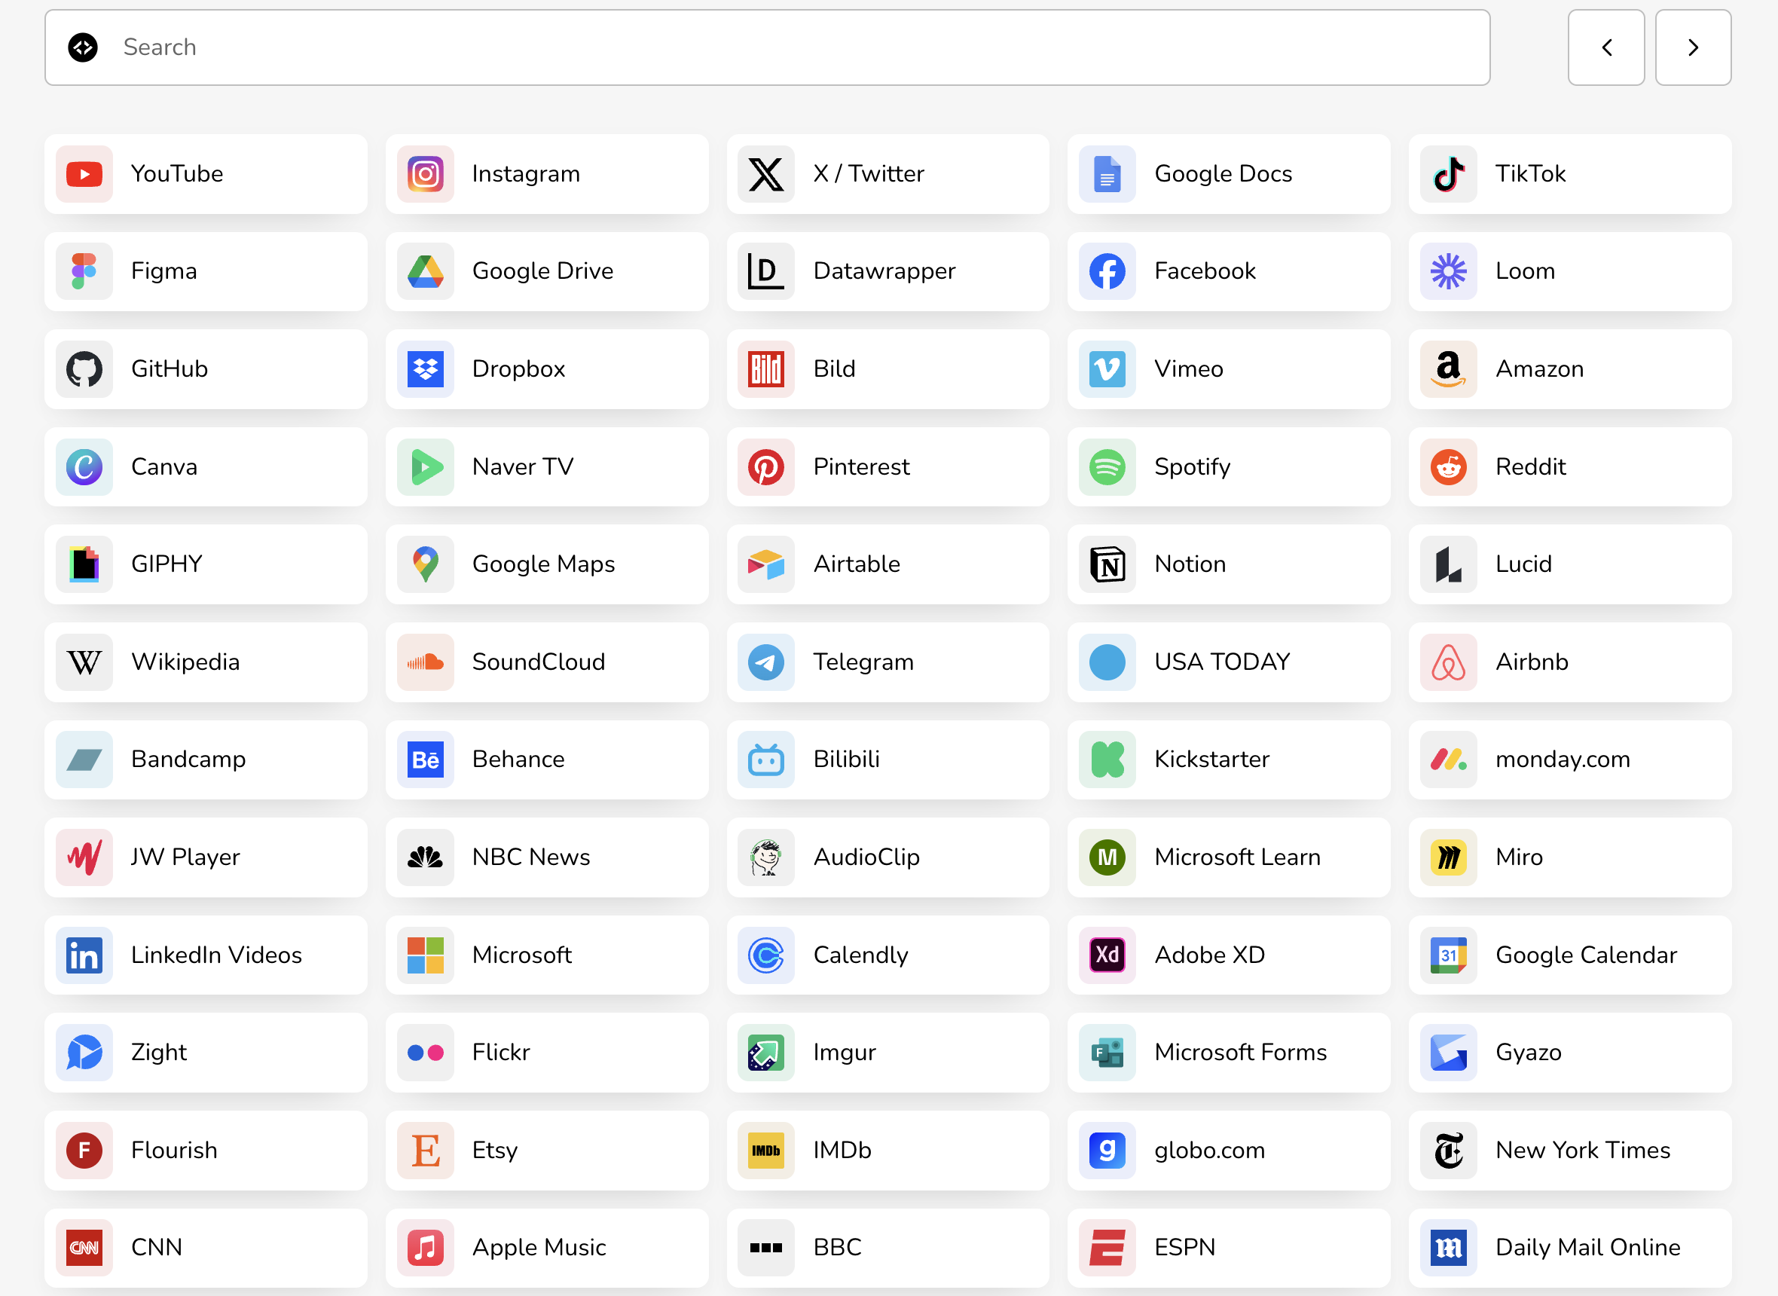
Task: Select the Airbnb provider card
Action: click(1569, 662)
